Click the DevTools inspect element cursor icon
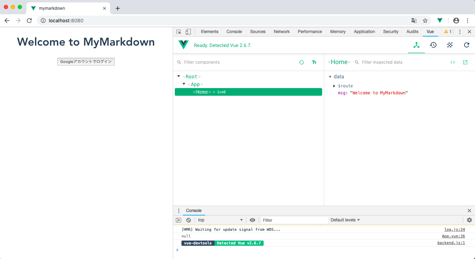This screenshot has height=259, width=475. (x=179, y=32)
